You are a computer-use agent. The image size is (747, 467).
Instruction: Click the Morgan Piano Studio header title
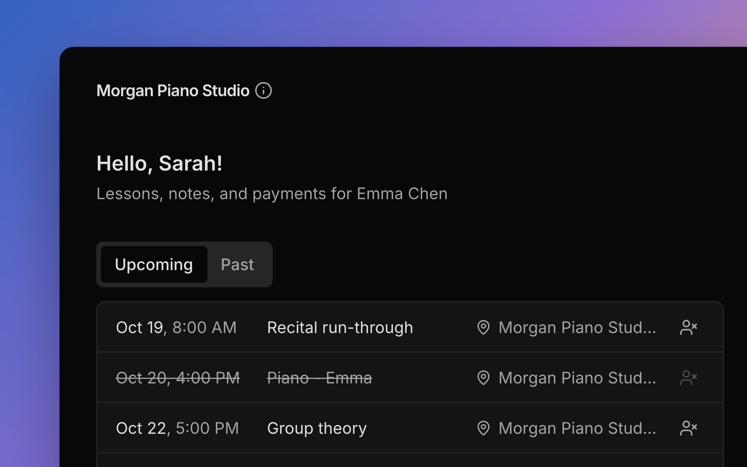(173, 91)
